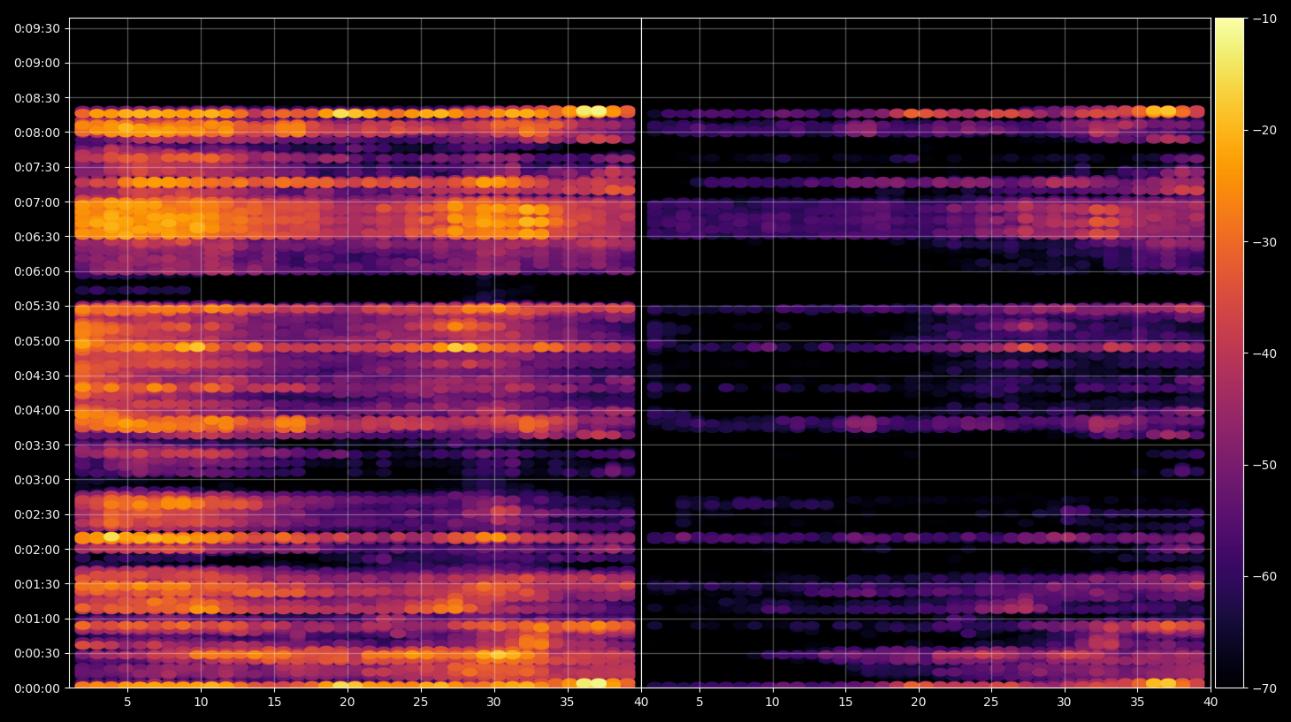Click the 0:07:30 time axis label
This screenshot has width=1291, height=722.
tap(37, 167)
